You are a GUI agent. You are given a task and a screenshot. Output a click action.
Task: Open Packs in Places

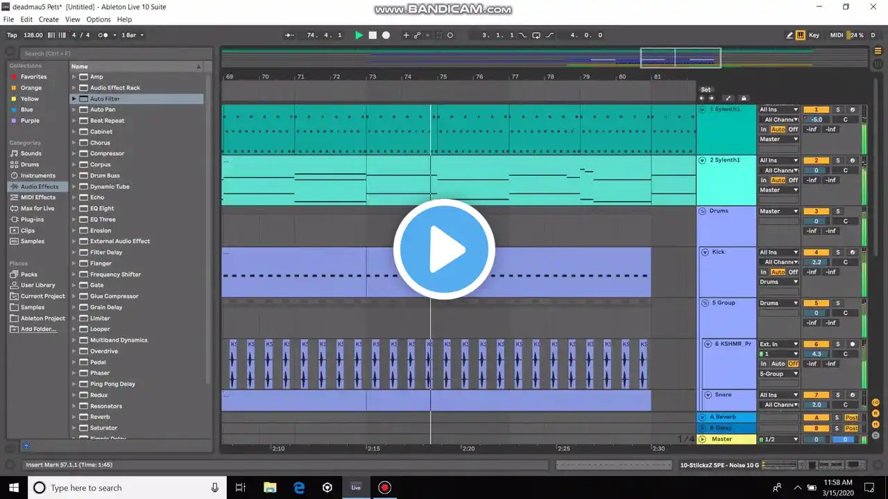(28, 274)
